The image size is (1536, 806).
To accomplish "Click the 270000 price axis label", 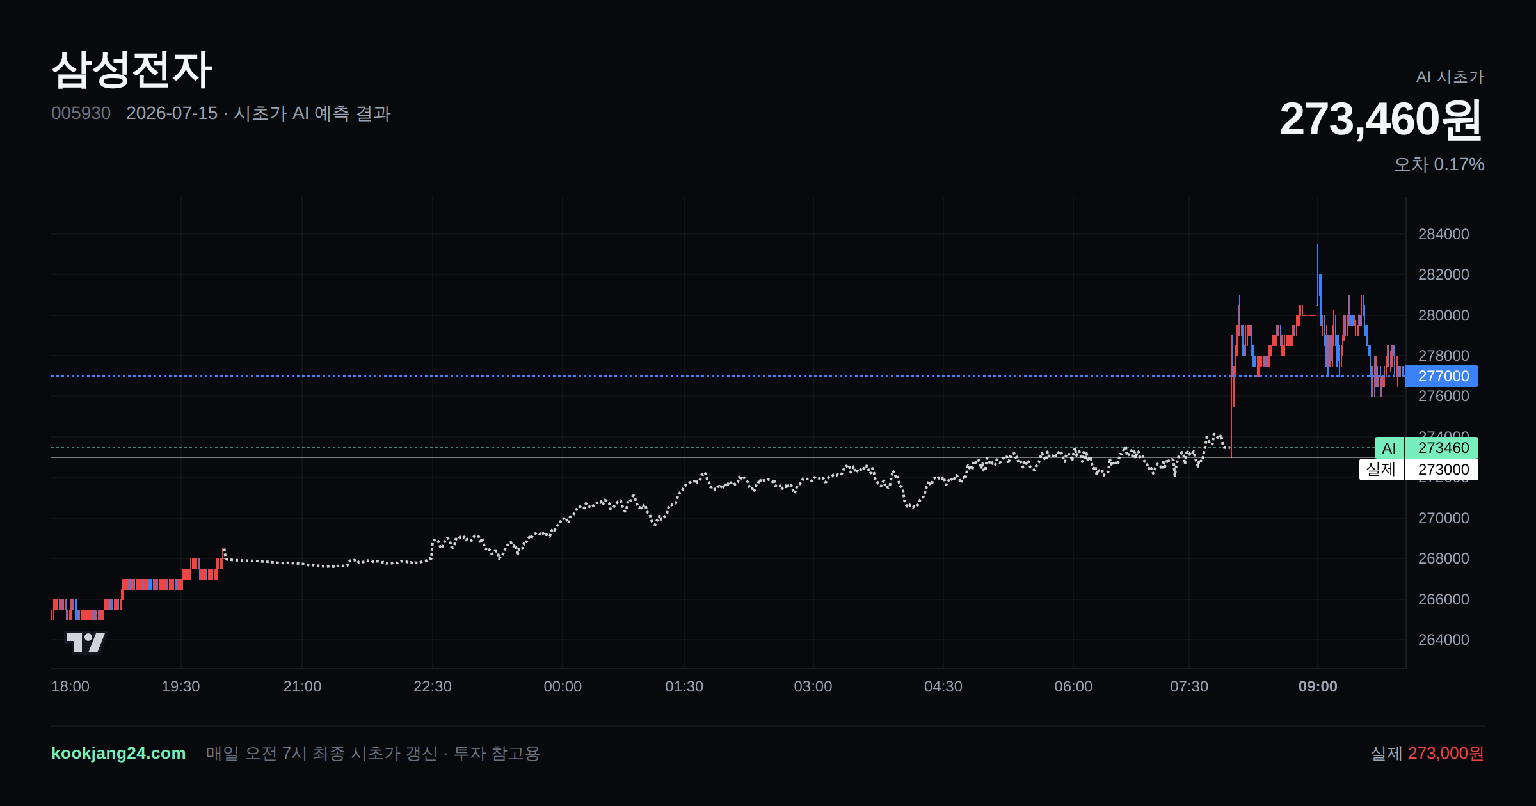I will click(1444, 518).
